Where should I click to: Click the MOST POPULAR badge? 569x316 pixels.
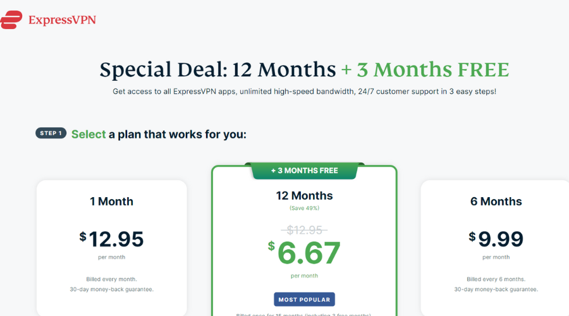pos(305,300)
